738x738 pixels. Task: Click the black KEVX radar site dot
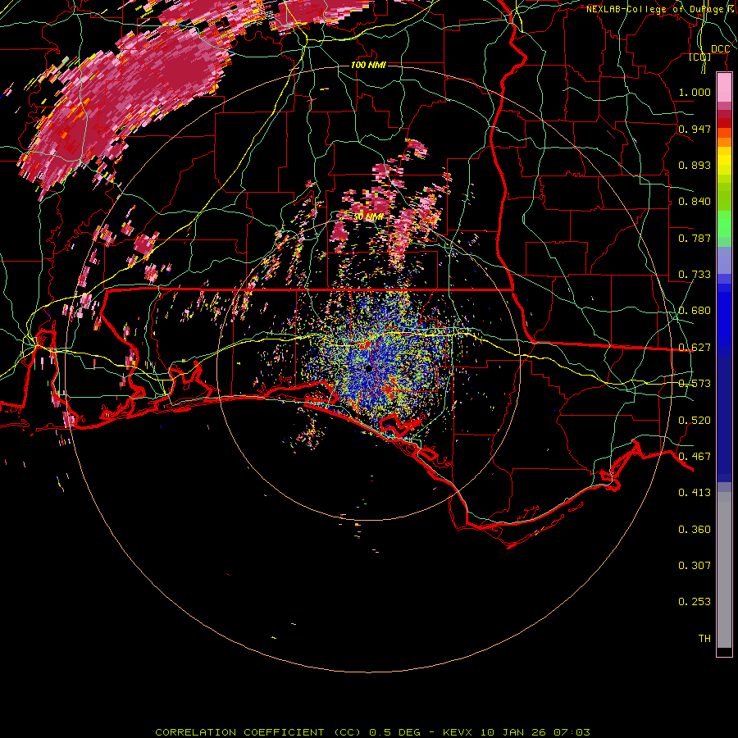[x=368, y=368]
